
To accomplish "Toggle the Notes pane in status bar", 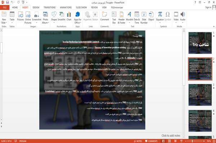I will (x=138, y=141).
